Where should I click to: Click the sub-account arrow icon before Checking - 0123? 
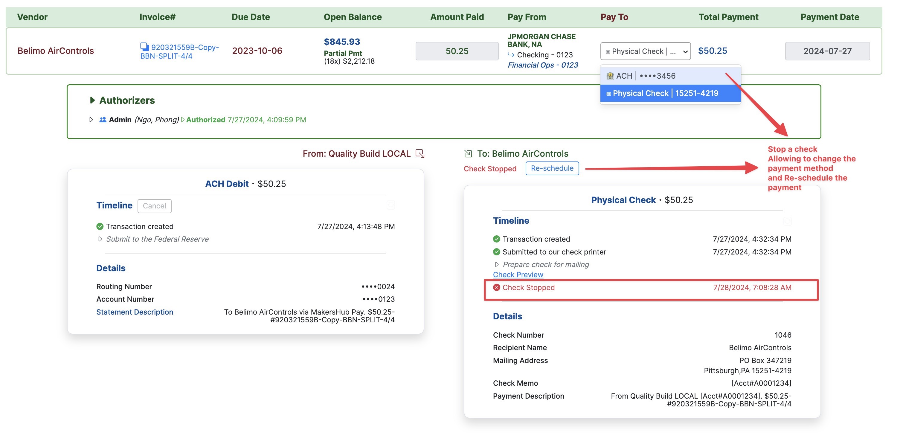point(511,55)
